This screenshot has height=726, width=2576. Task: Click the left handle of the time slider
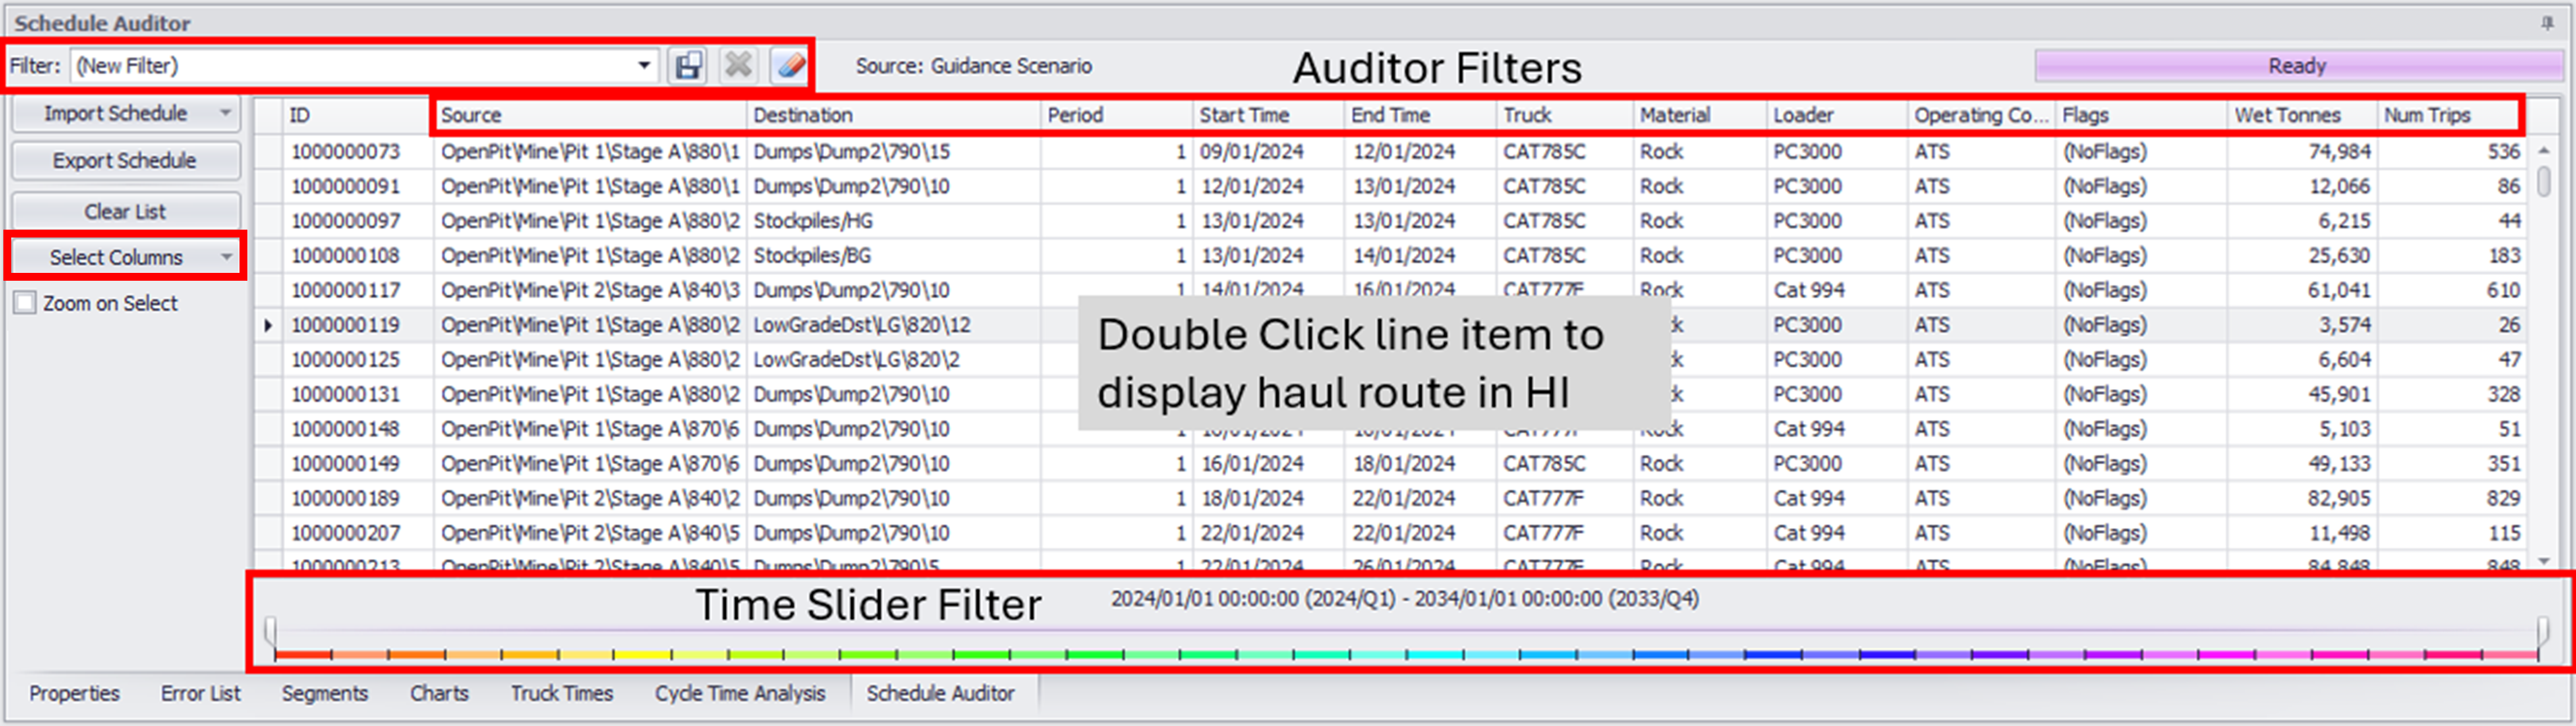270,629
